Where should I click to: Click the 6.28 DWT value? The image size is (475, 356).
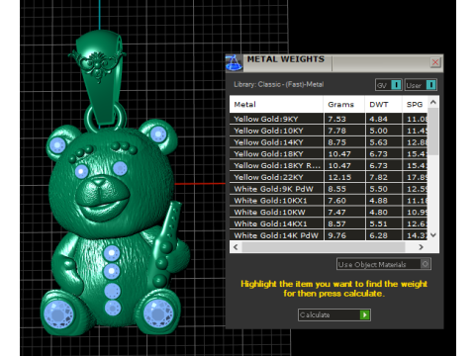point(378,235)
